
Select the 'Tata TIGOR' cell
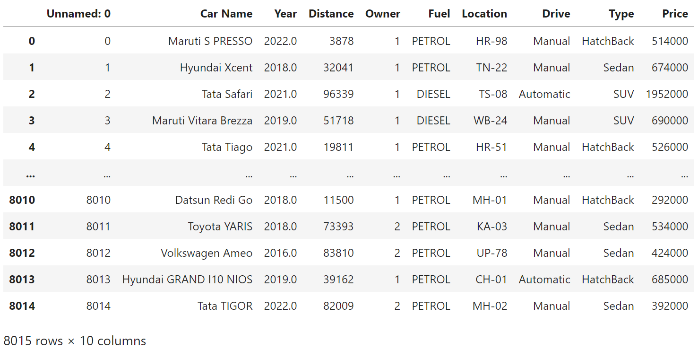pos(225,306)
